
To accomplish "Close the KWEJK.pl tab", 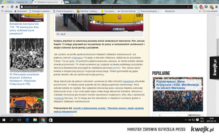I will tap(31, 2).
